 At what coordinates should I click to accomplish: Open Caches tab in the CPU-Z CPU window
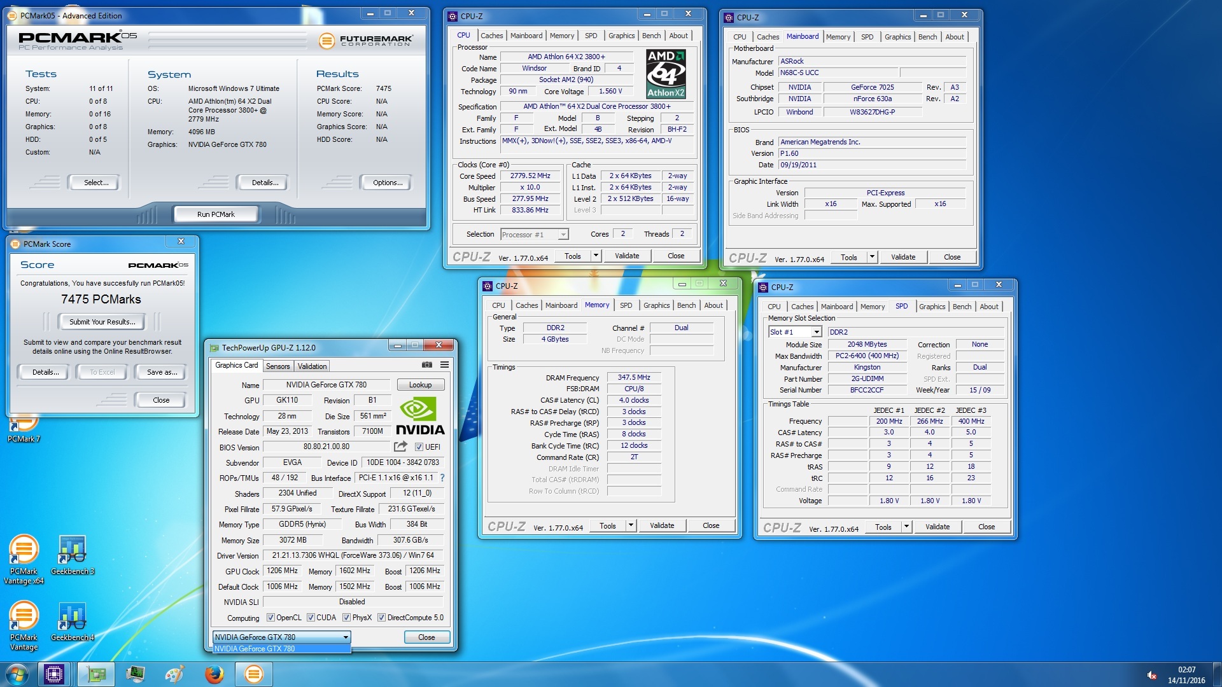pyautogui.click(x=491, y=36)
